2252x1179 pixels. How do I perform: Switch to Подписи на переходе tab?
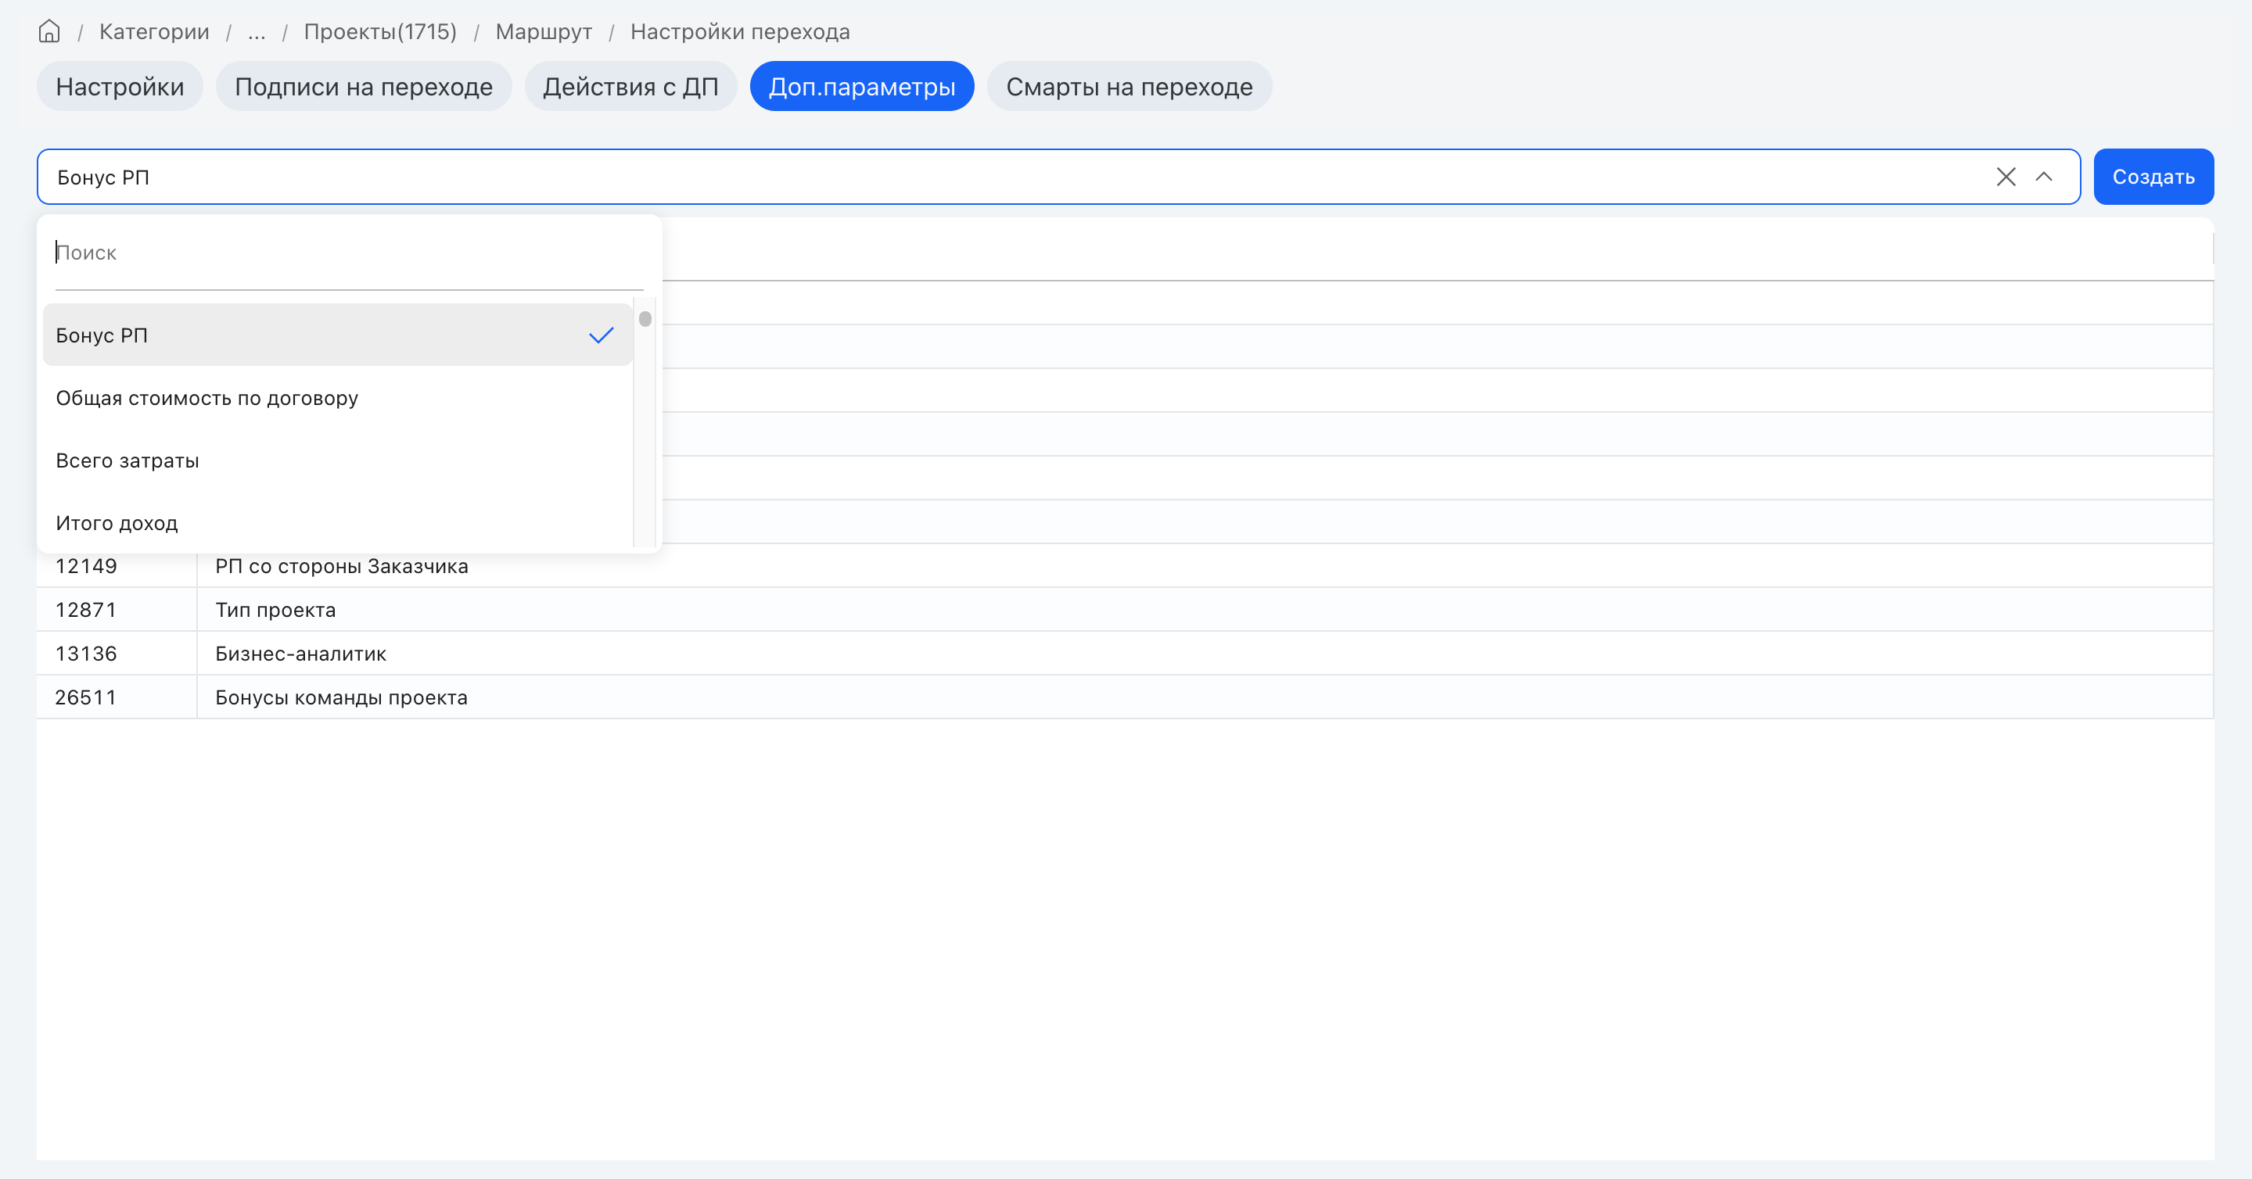(364, 87)
